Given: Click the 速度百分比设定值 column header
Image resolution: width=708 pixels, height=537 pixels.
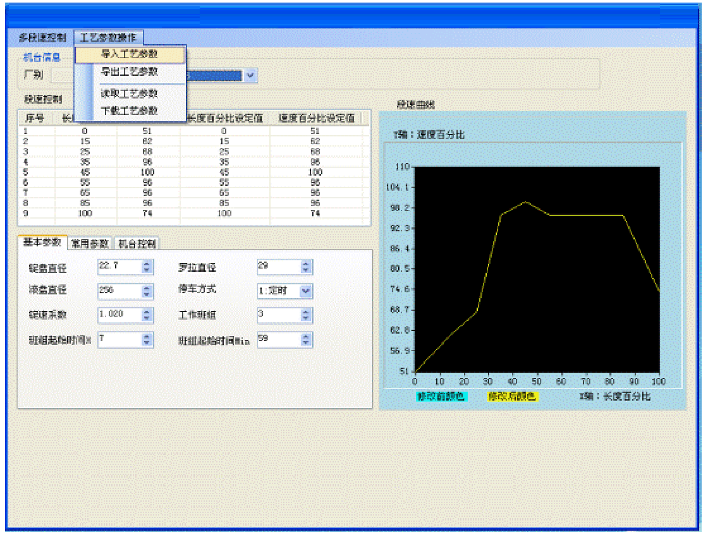Looking at the screenshot, I should click(x=316, y=118).
